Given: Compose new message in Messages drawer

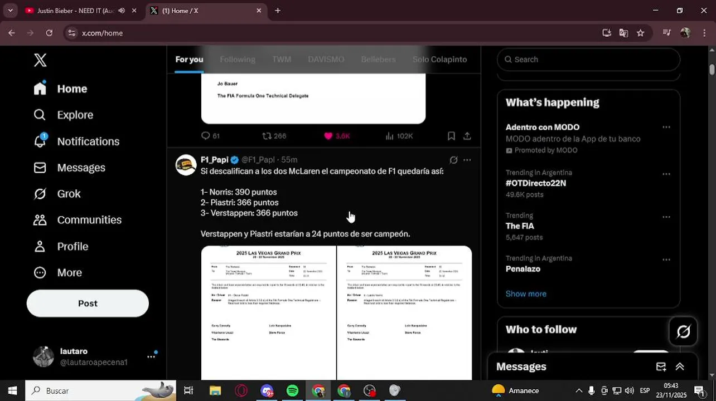Looking at the screenshot, I should 661,366.
